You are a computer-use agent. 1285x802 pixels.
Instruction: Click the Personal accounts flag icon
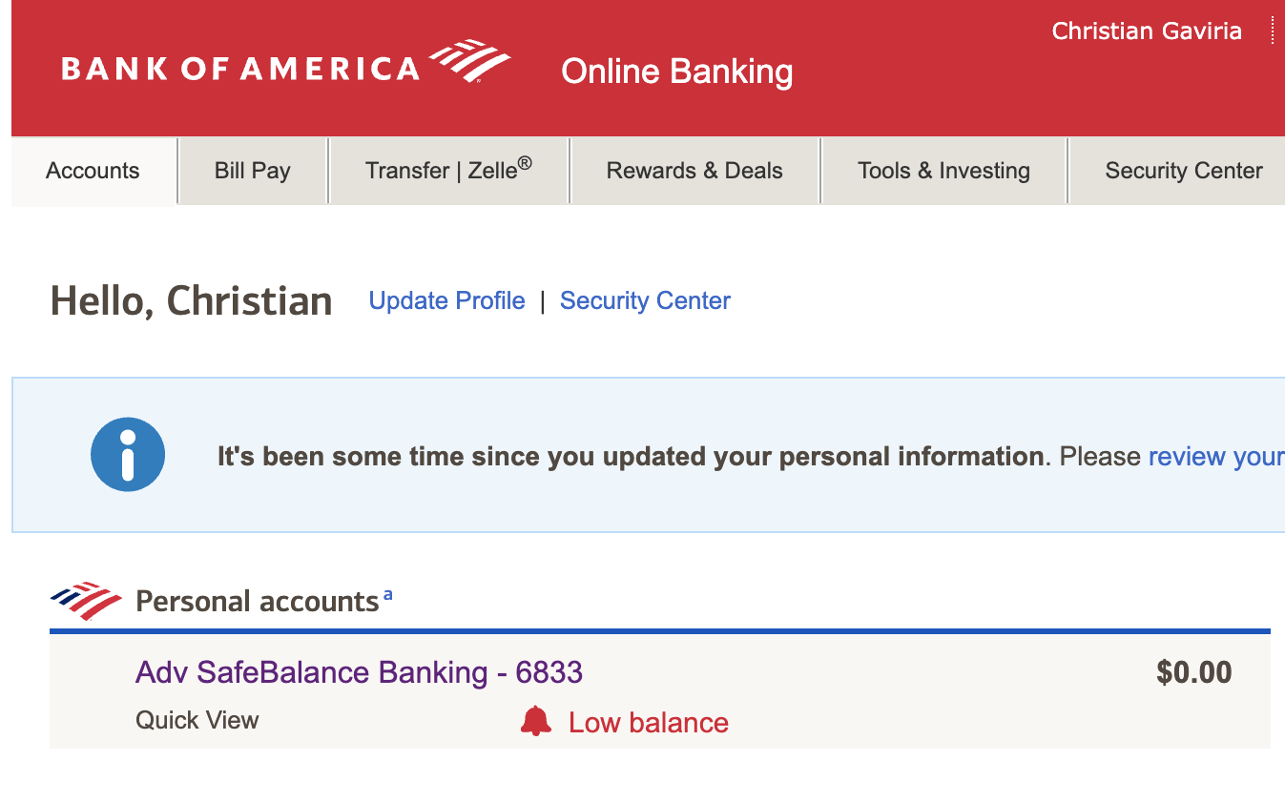point(86,601)
